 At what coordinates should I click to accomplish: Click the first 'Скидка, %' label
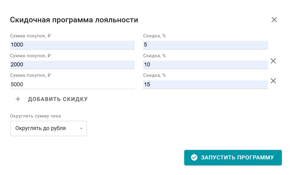[154, 36]
